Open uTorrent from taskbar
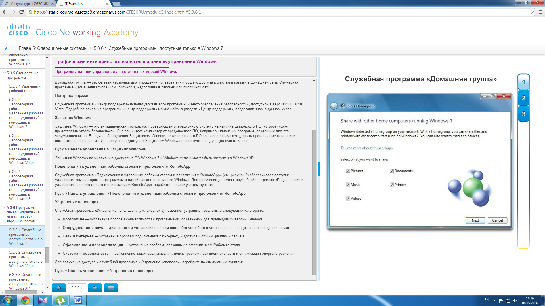The width and height of the screenshot is (545, 306). click(60, 300)
